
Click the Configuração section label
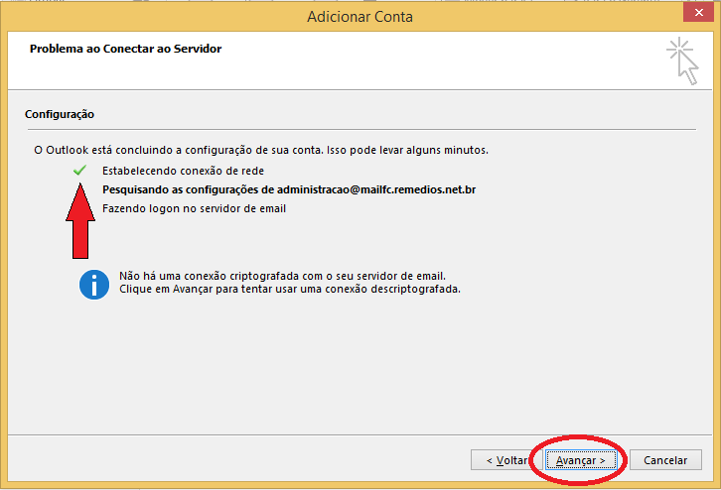(60, 114)
